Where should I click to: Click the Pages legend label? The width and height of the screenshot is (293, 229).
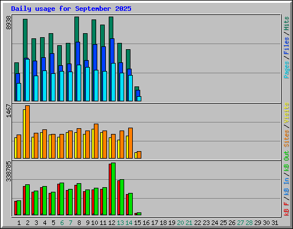click(x=287, y=70)
